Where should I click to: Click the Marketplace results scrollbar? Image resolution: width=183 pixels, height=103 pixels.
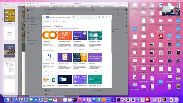[x=111, y=36]
